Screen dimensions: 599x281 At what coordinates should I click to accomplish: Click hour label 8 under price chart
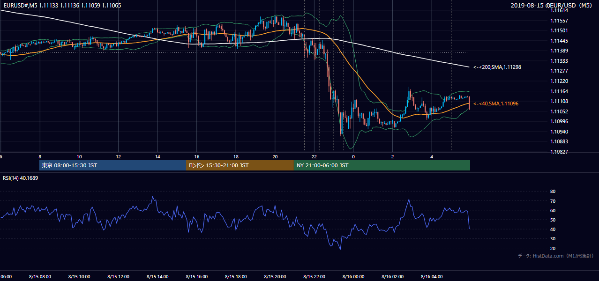pos(40,157)
